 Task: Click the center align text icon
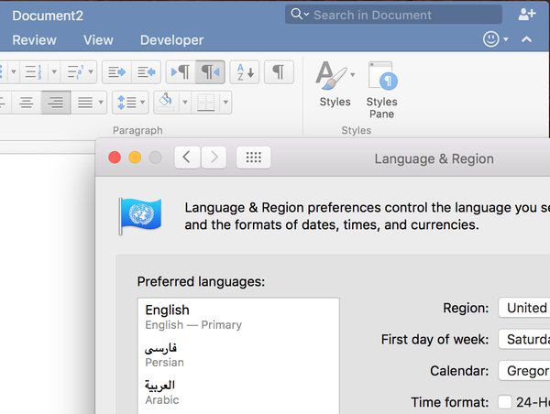(x=27, y=103)
